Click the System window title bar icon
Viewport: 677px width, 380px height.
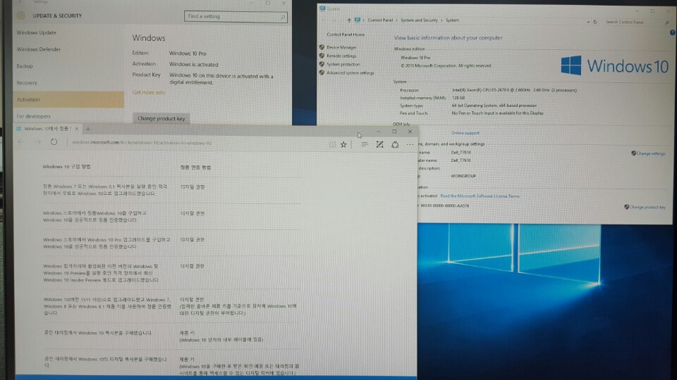click(x=322, y=8)
